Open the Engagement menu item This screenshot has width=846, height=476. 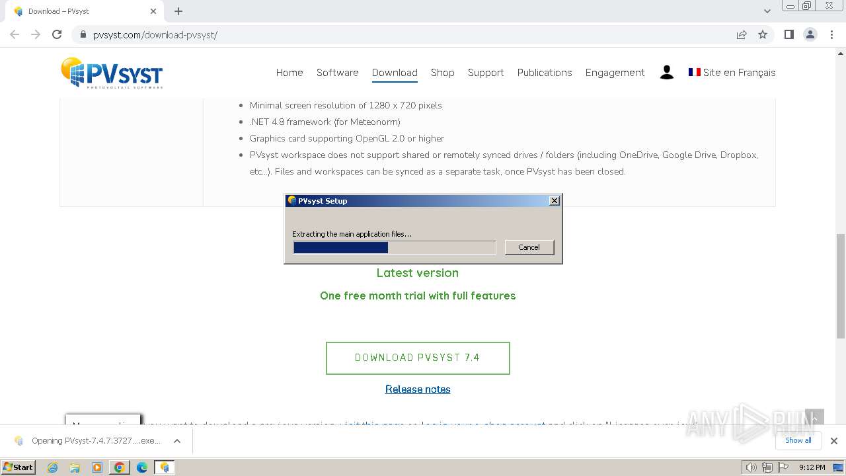pos(615,73)
